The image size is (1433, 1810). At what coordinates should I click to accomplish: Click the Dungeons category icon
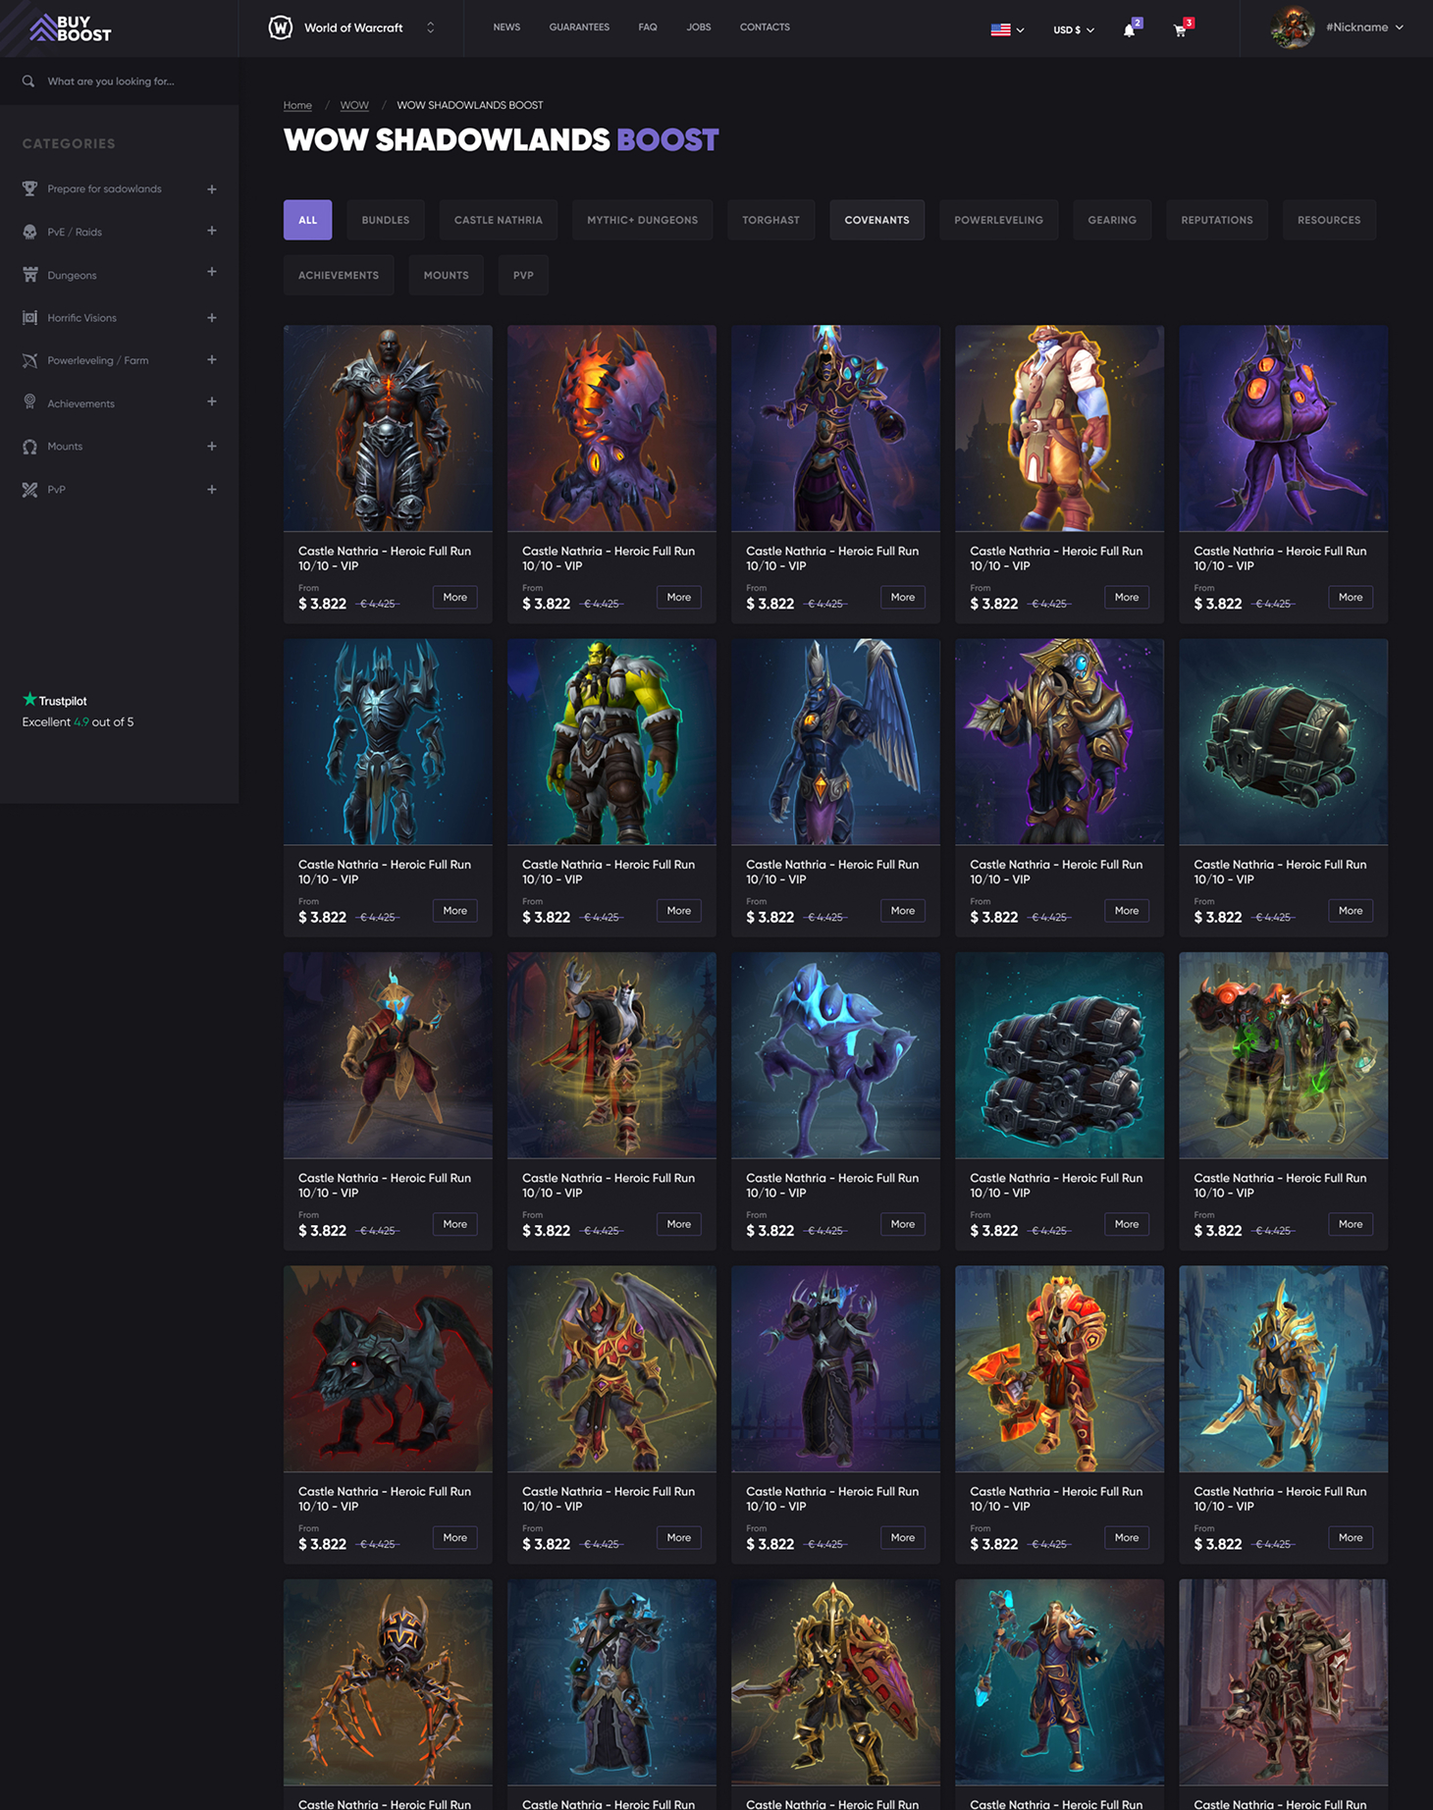pos(29,275)
